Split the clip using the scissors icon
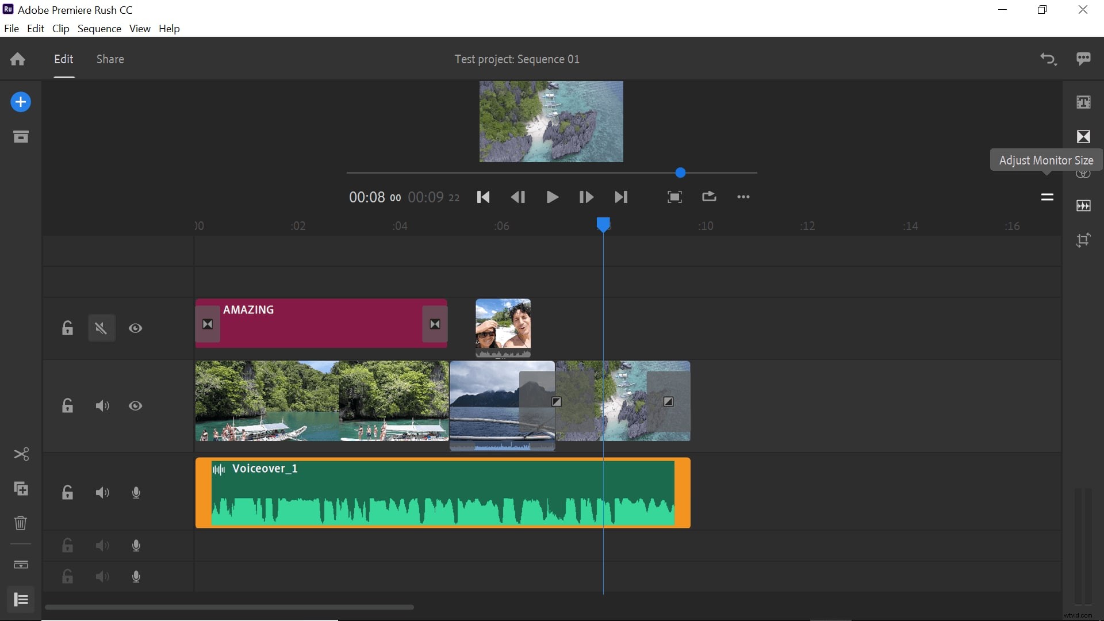 pyautogui.click(x=21, y=454)
